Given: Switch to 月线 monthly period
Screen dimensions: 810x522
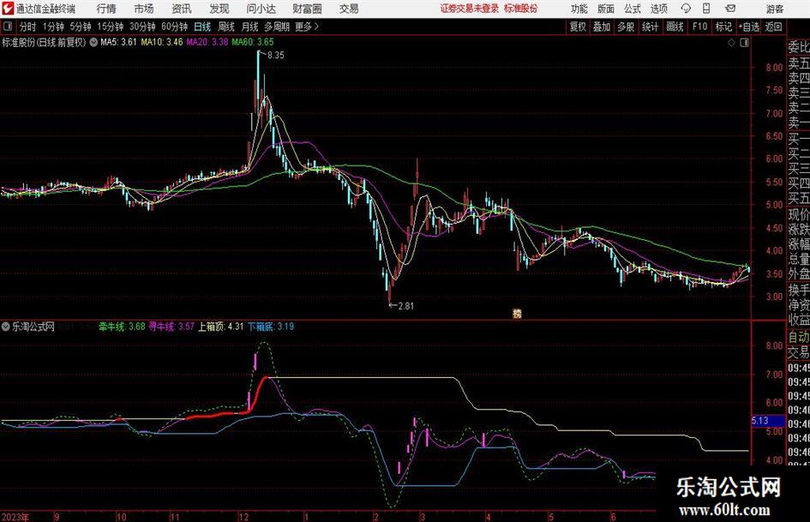Looking at the screenshot, I should (250, 27).
